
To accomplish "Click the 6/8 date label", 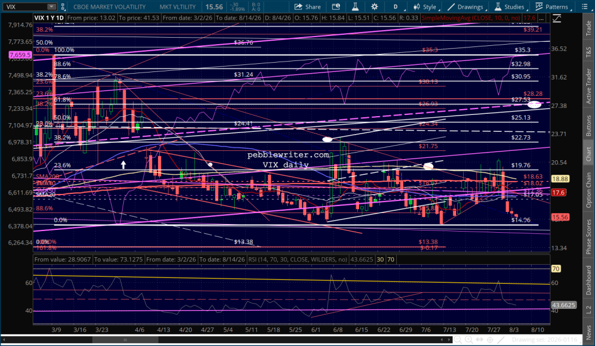I will 338,330.
